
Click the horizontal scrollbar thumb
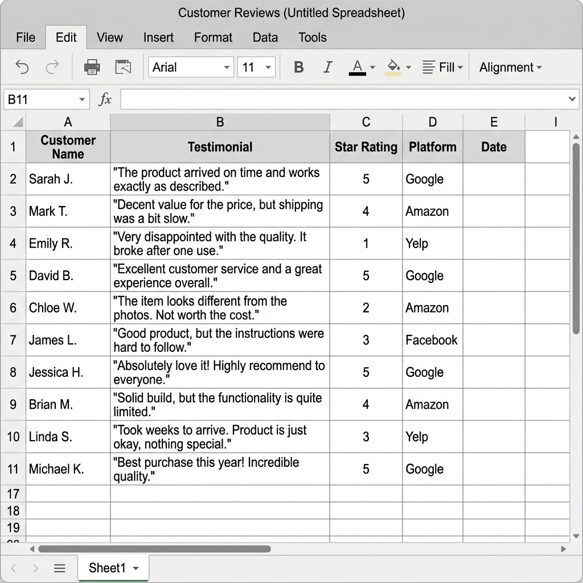154,549
